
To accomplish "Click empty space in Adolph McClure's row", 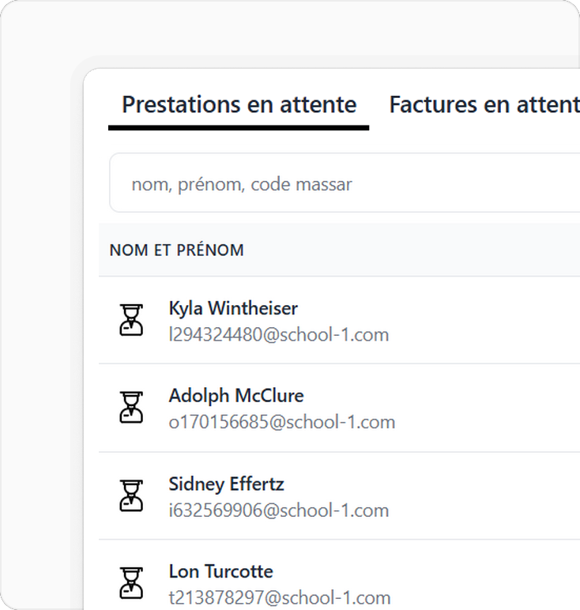I will point(486,408).
